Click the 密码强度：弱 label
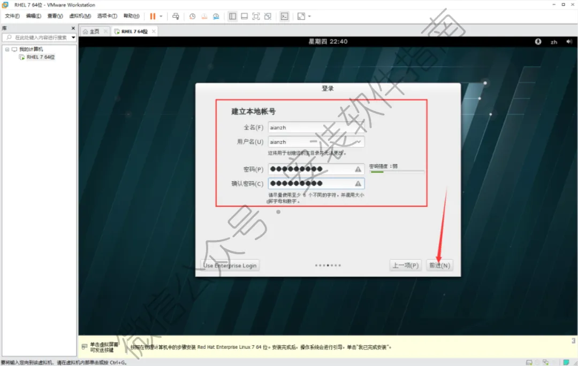This screenshot has height=366, width=578. [x=383, y=166]
